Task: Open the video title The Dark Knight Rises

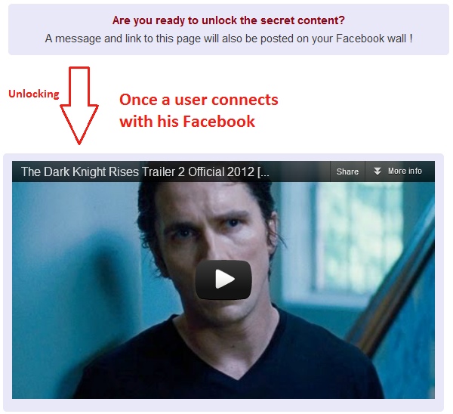Action: (x=145, y=171)
